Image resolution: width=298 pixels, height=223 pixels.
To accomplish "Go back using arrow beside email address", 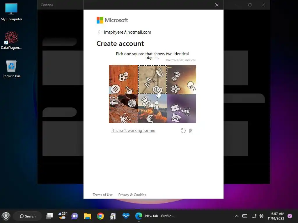I will (100, 32).
